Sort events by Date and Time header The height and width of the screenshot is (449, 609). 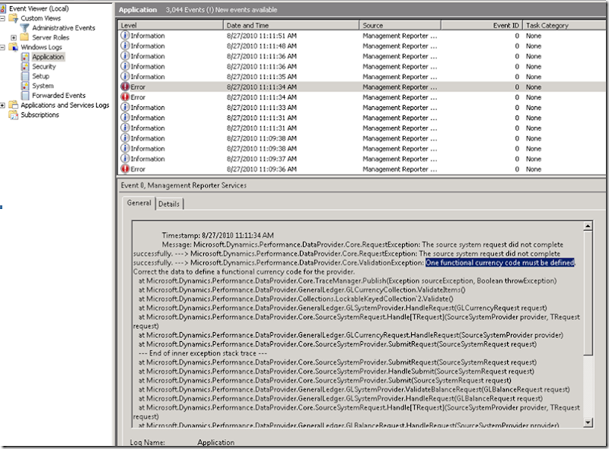[x=291, y=25]
